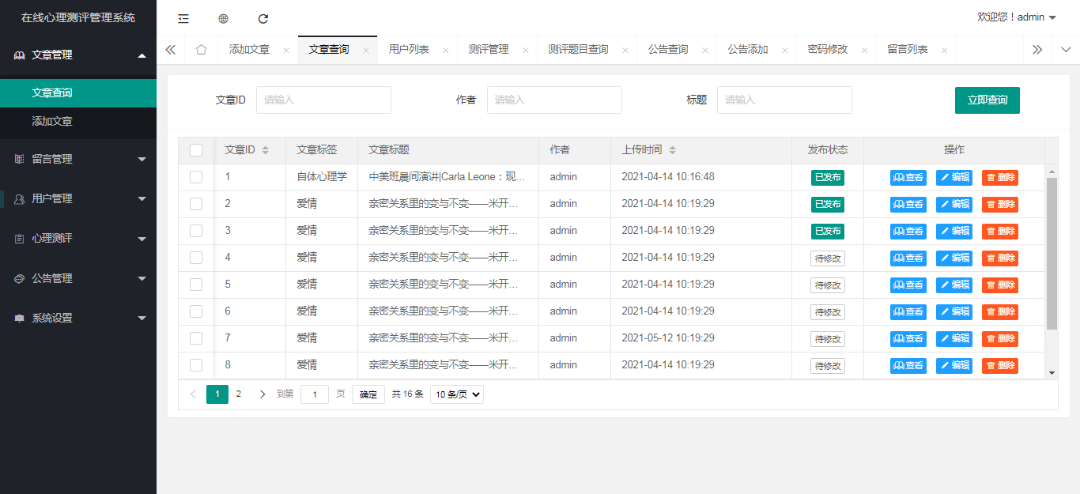
Task: Expand the 留言管理 sidebar menu
Action: (78, 159)
